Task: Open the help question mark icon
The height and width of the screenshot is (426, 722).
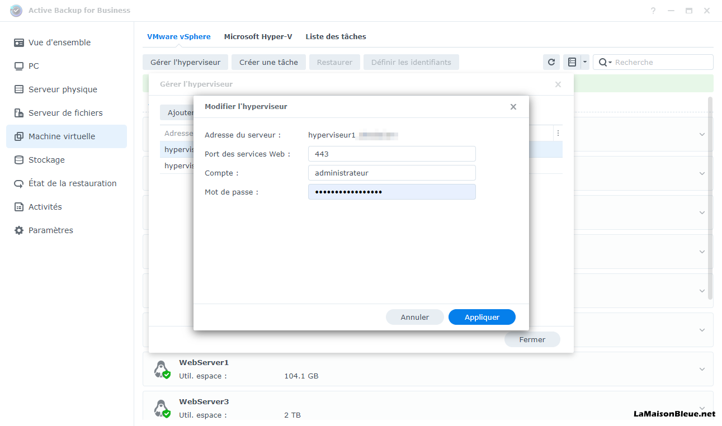Action: pos(653,11)
